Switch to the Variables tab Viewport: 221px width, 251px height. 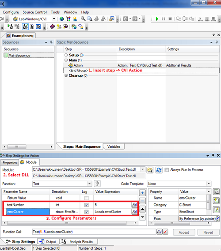click(x=114, y=146)
